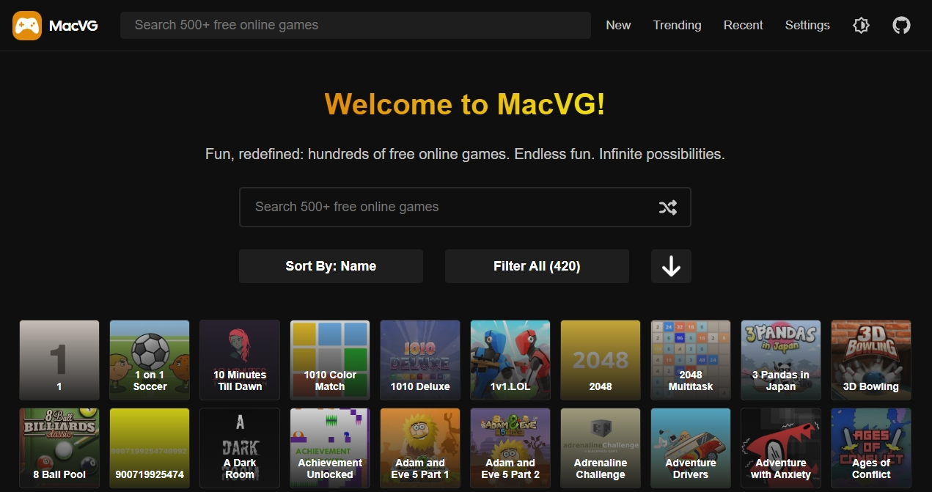932x492 pixels.
Task: Toggle the dark/light theme icon
Action: pyautogui.click(x=861, y=26)
